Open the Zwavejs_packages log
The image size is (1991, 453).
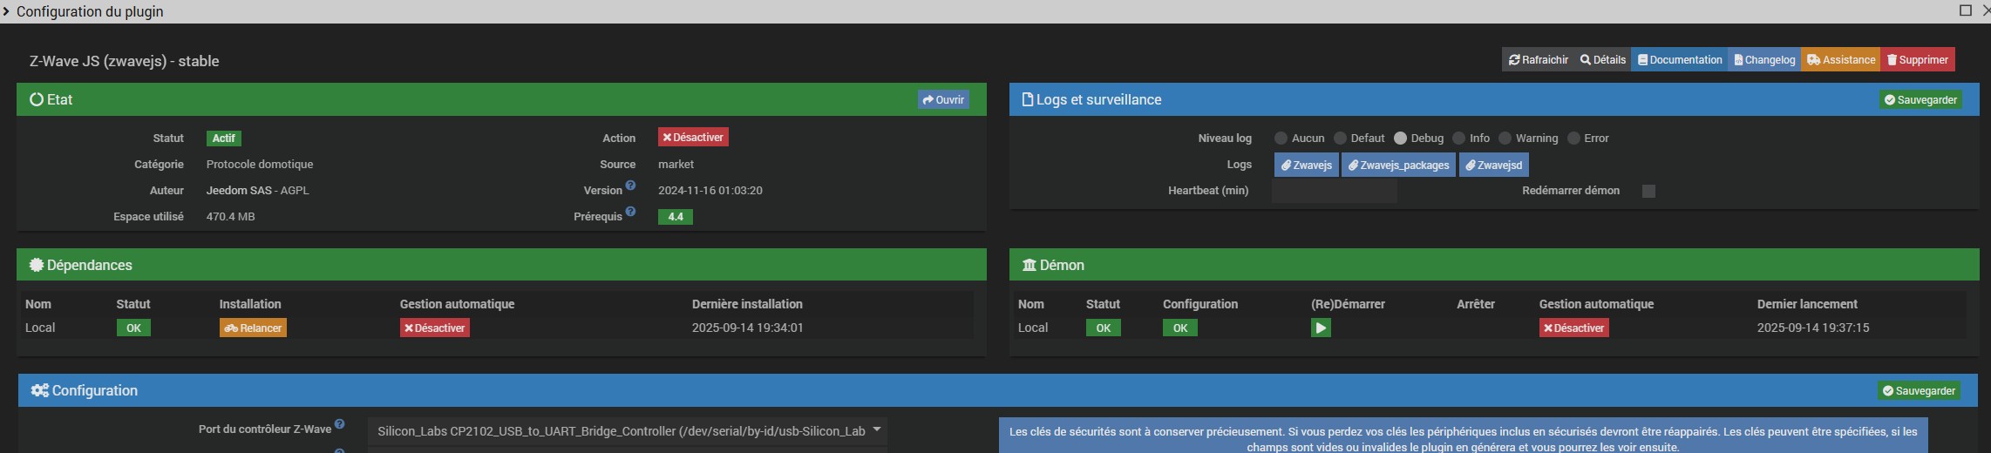point(1398,165)
